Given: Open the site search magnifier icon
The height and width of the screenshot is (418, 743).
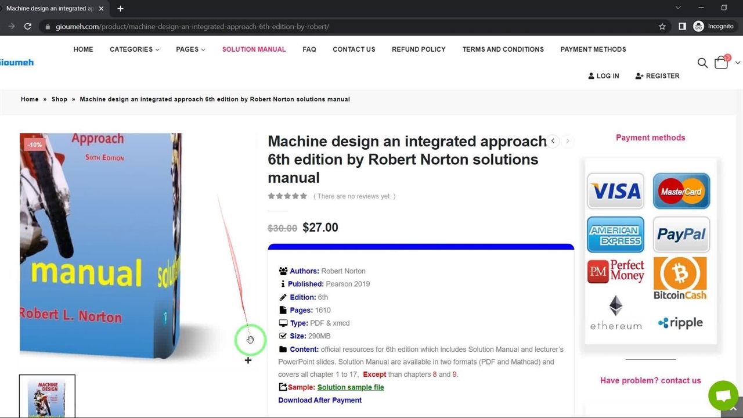Looking at the screenshot, I should 702,63.
